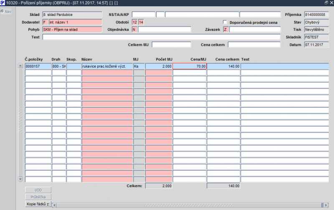Click the Skladník field FISTEST

pos(316,37)
